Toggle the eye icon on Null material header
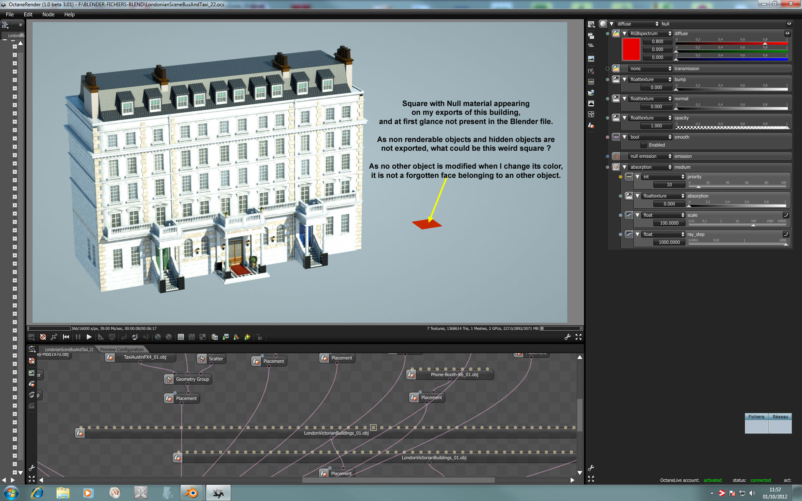Viewport: 802px width, 501px height. pos(789,24)
